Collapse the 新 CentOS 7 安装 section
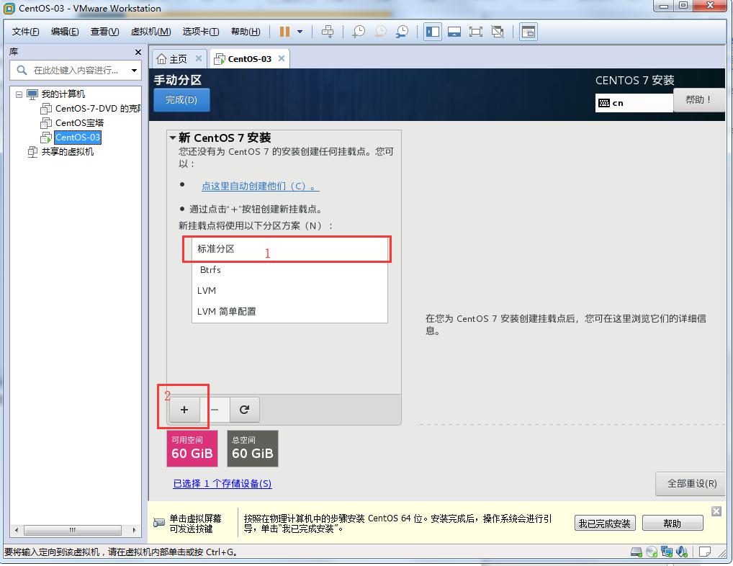 [173, 138]
